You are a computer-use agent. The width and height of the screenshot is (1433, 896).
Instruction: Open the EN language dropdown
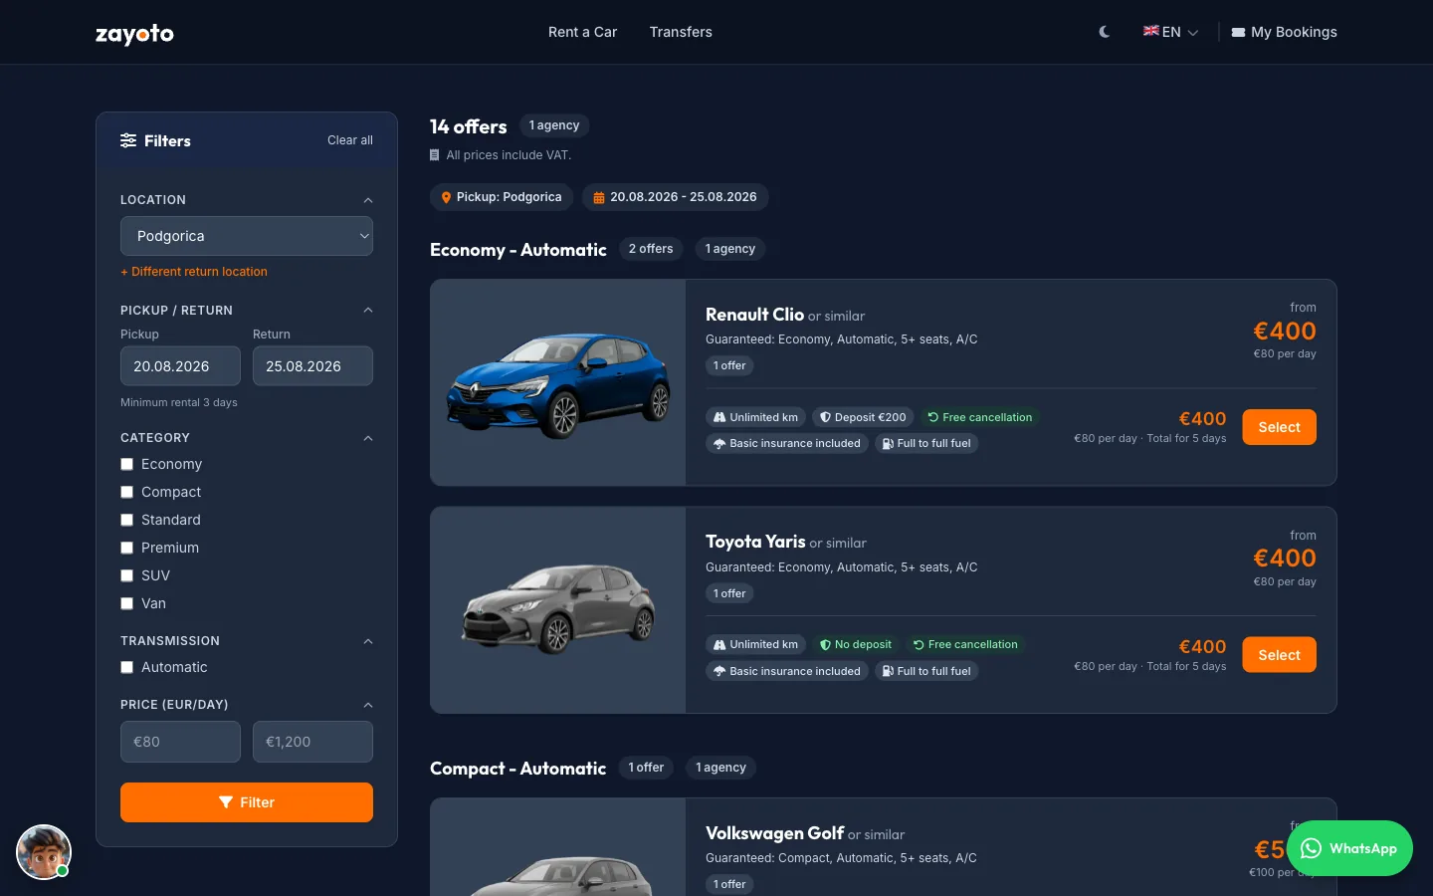click(x=1171, y=32)
